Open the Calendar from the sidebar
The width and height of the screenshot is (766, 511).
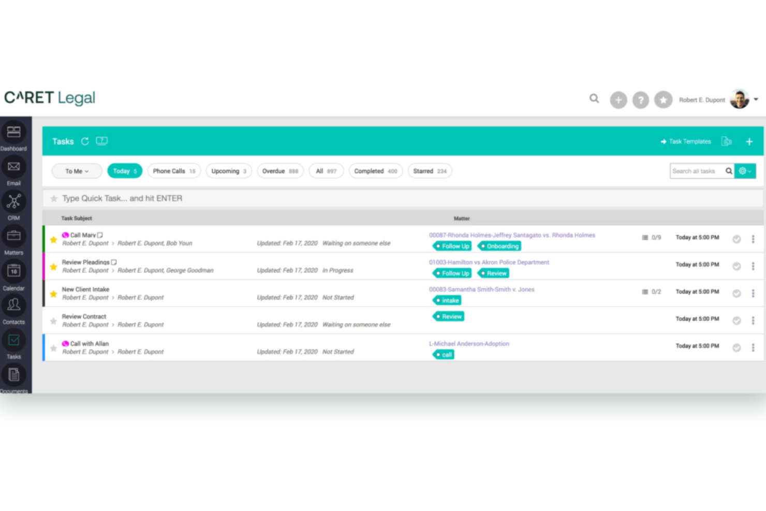click(13, 272)
